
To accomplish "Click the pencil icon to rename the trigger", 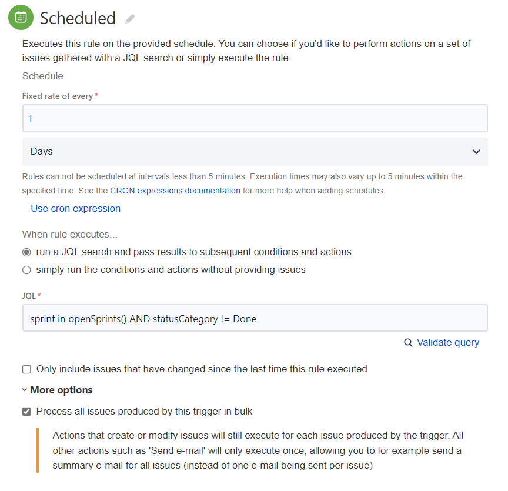I will (129, 18).
